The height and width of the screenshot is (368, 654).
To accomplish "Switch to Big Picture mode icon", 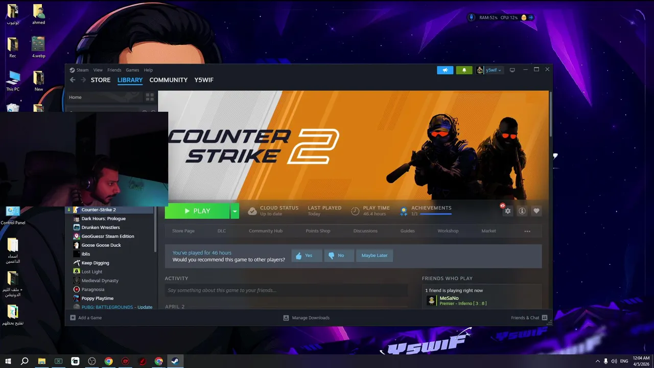I will [512, 70].
